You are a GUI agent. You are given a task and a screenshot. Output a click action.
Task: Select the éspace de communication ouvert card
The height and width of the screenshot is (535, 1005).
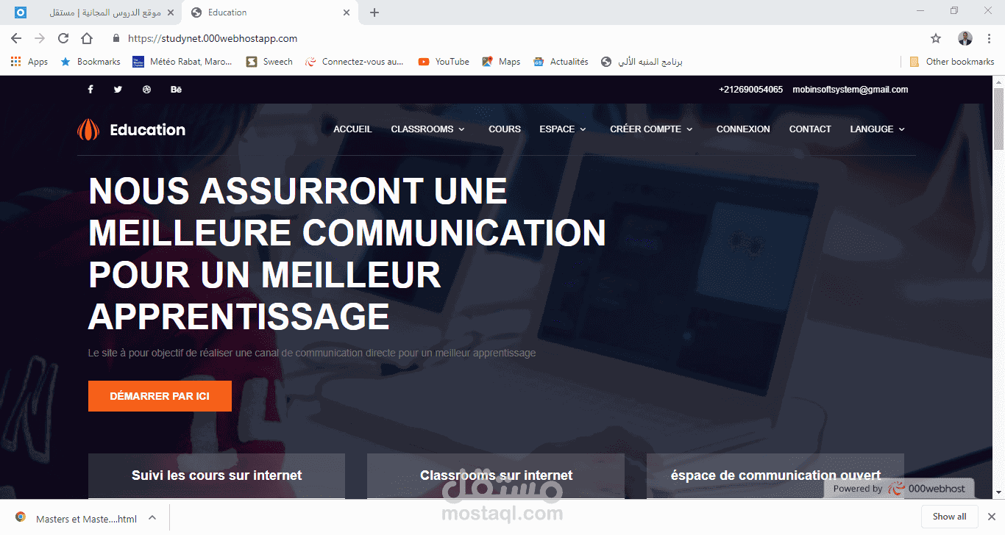pyautogui.click(x=775, y=475)
